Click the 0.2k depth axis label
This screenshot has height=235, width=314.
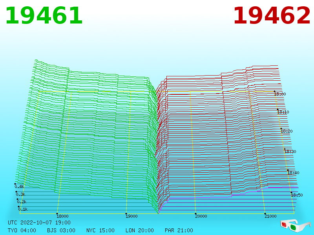point(22,202)
